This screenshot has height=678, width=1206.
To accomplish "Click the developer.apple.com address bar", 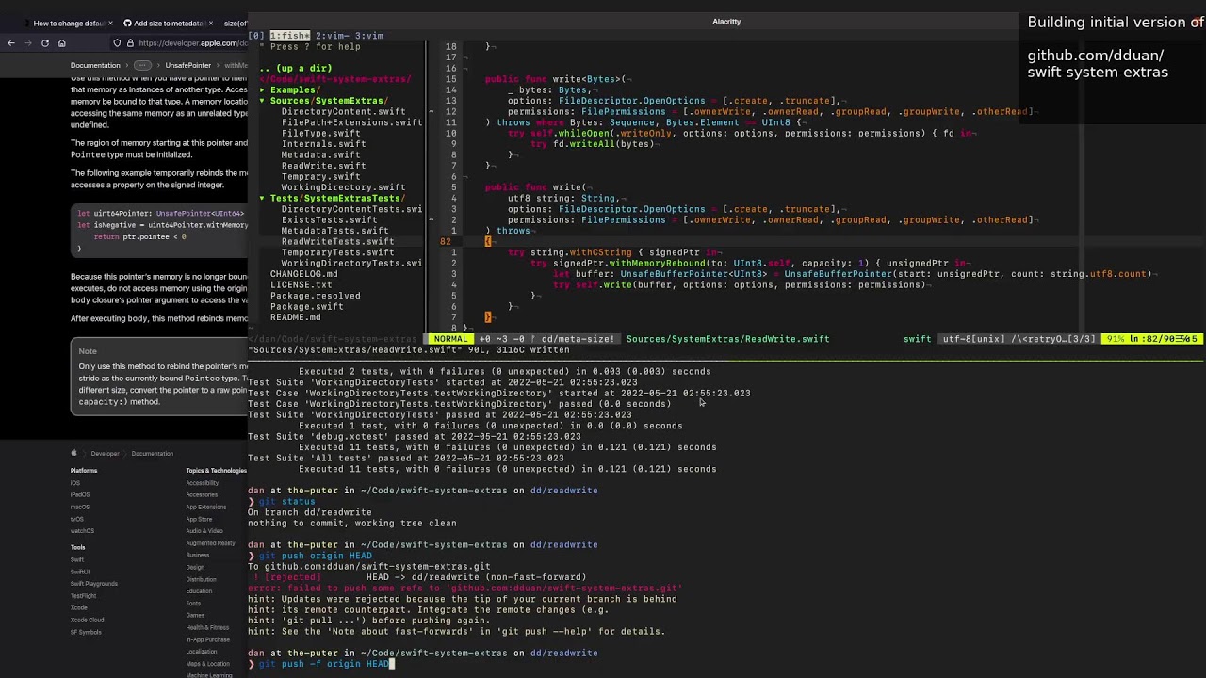I will pyautogui.click(x=179, y=43).
